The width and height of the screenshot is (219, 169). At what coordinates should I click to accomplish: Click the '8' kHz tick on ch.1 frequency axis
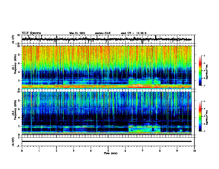[19, 55]
